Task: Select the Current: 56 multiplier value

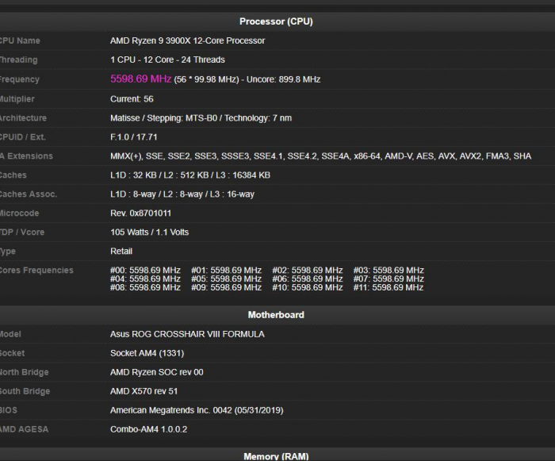Action: pos(132,99)
